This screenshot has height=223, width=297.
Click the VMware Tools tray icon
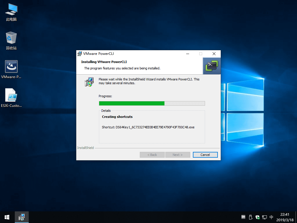pos(243,217)
